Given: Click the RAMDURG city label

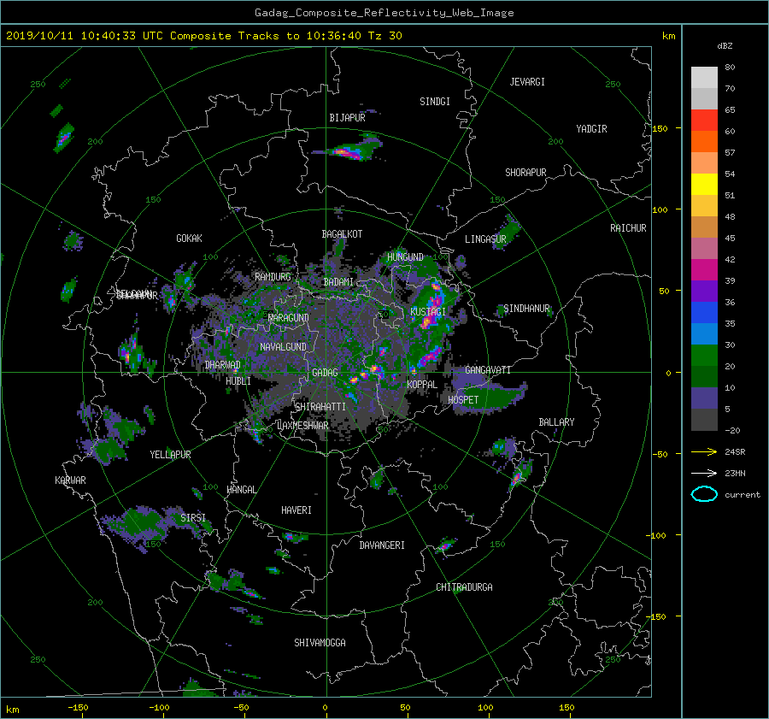Looking at the screenshot, I should [273, 277].
